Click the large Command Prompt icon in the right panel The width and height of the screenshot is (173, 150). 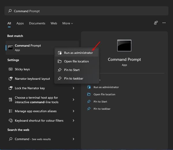click(x=124, y=46)
